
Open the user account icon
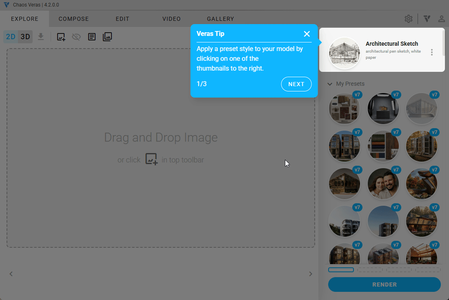point(441,19)
